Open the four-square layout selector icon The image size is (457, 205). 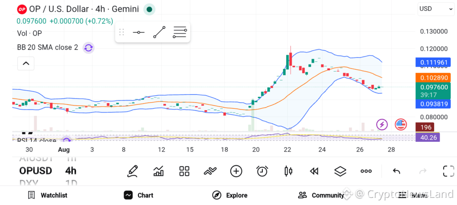tap(184, 171)
